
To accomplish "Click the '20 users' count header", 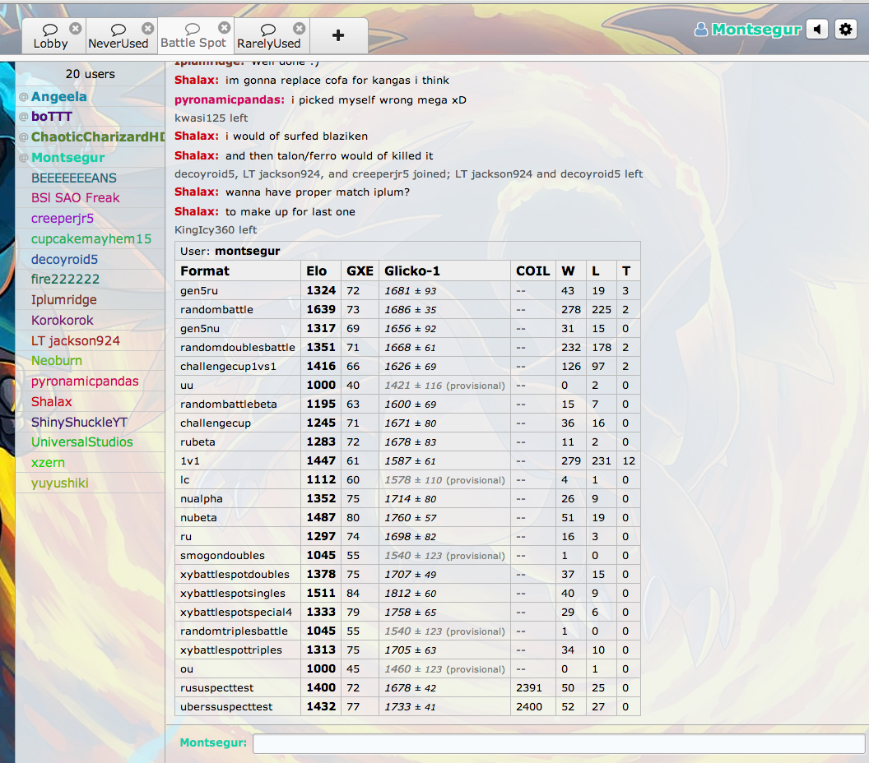I will click(91, 74).
